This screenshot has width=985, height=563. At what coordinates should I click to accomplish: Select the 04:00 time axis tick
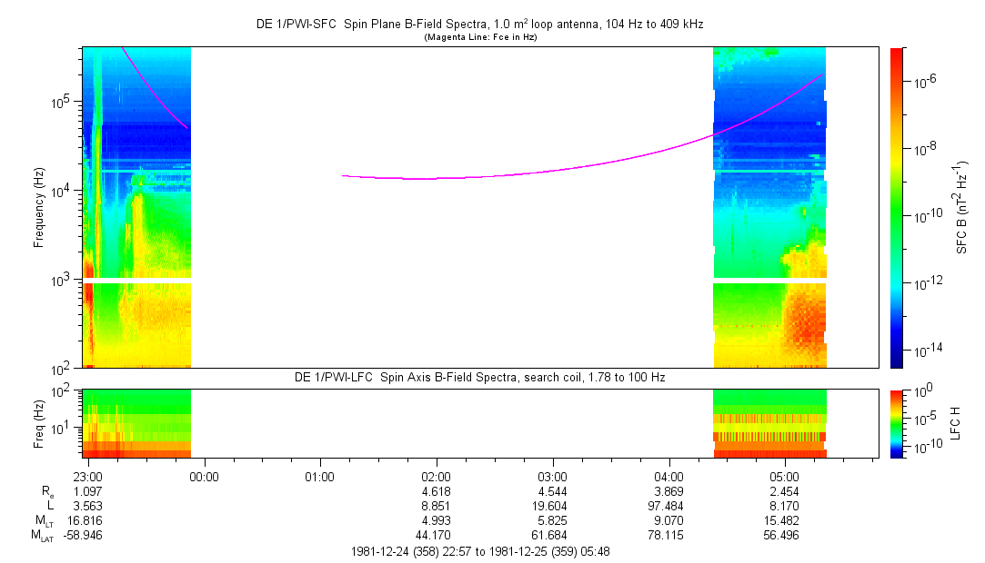coord(668,476)
